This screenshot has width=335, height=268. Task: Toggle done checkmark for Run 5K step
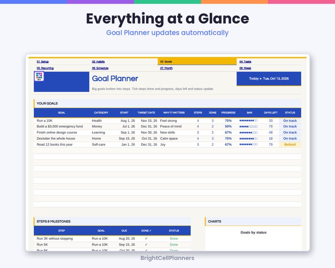(x=146, y=244)
